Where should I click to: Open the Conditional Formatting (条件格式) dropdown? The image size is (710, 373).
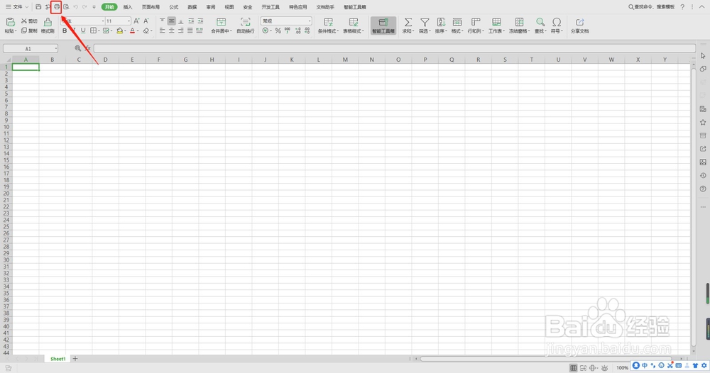pyautogui.click(x=328, y=26)
